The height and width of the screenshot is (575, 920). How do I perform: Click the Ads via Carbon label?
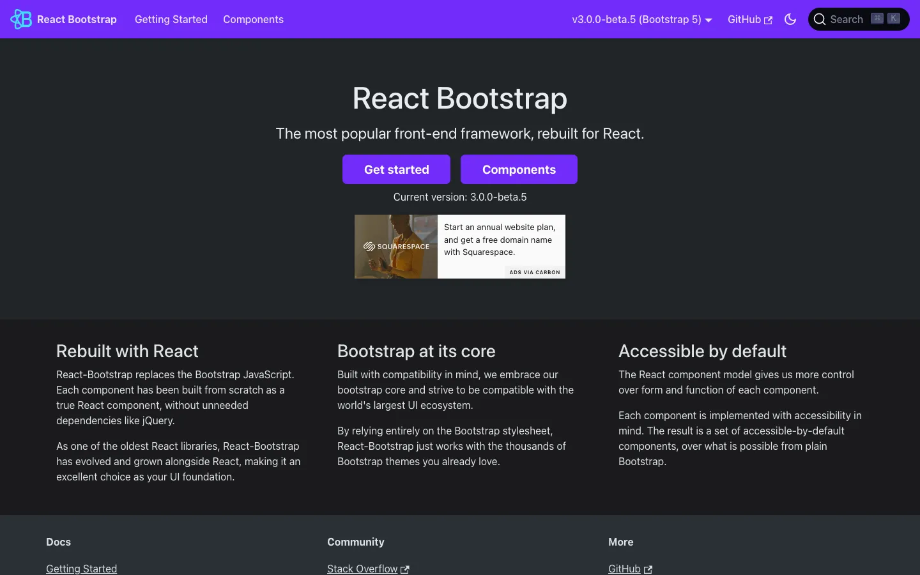[535, 272]
